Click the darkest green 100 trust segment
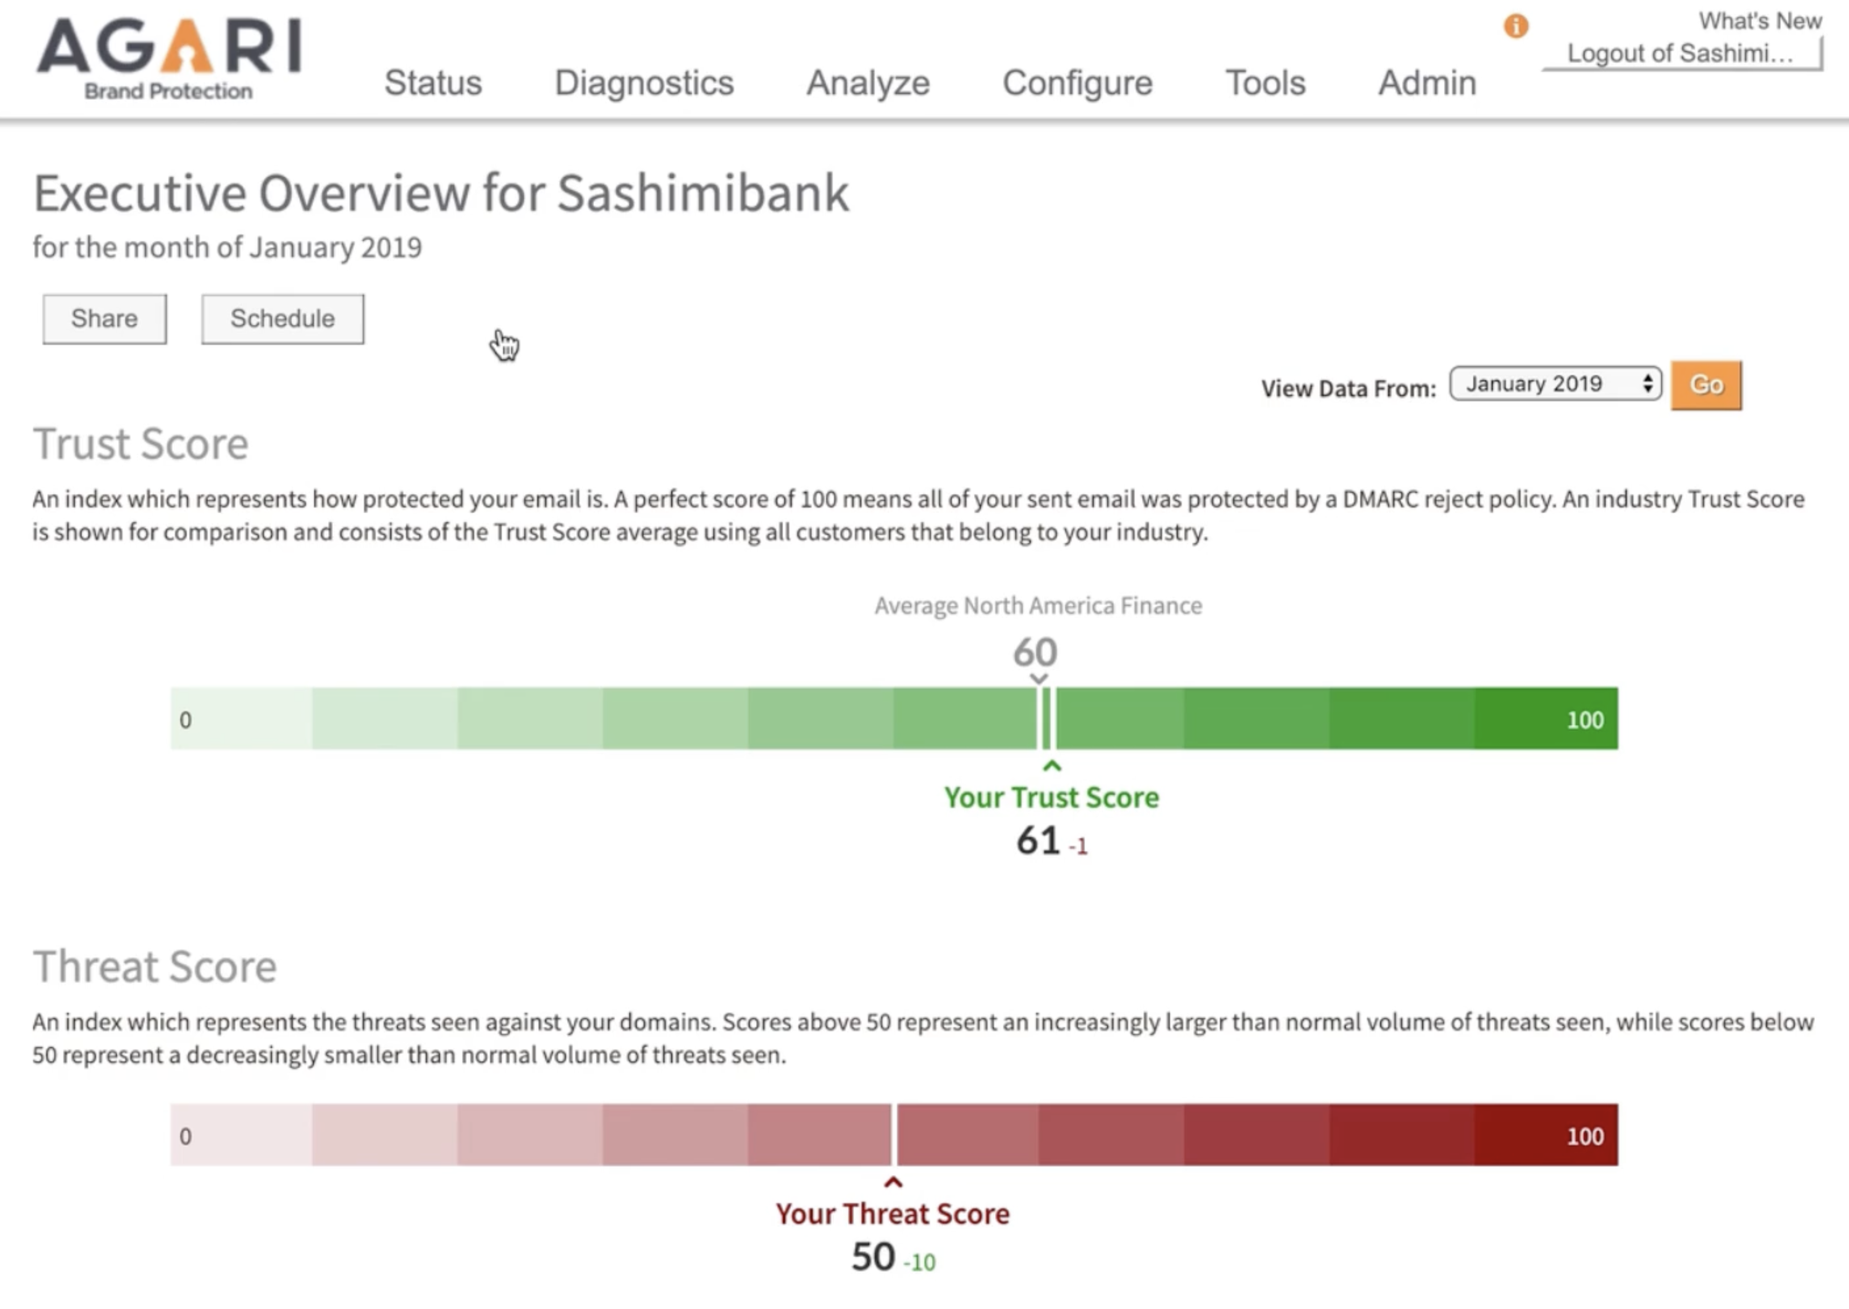The image size is (1849, 1309). pos(1545,718)
